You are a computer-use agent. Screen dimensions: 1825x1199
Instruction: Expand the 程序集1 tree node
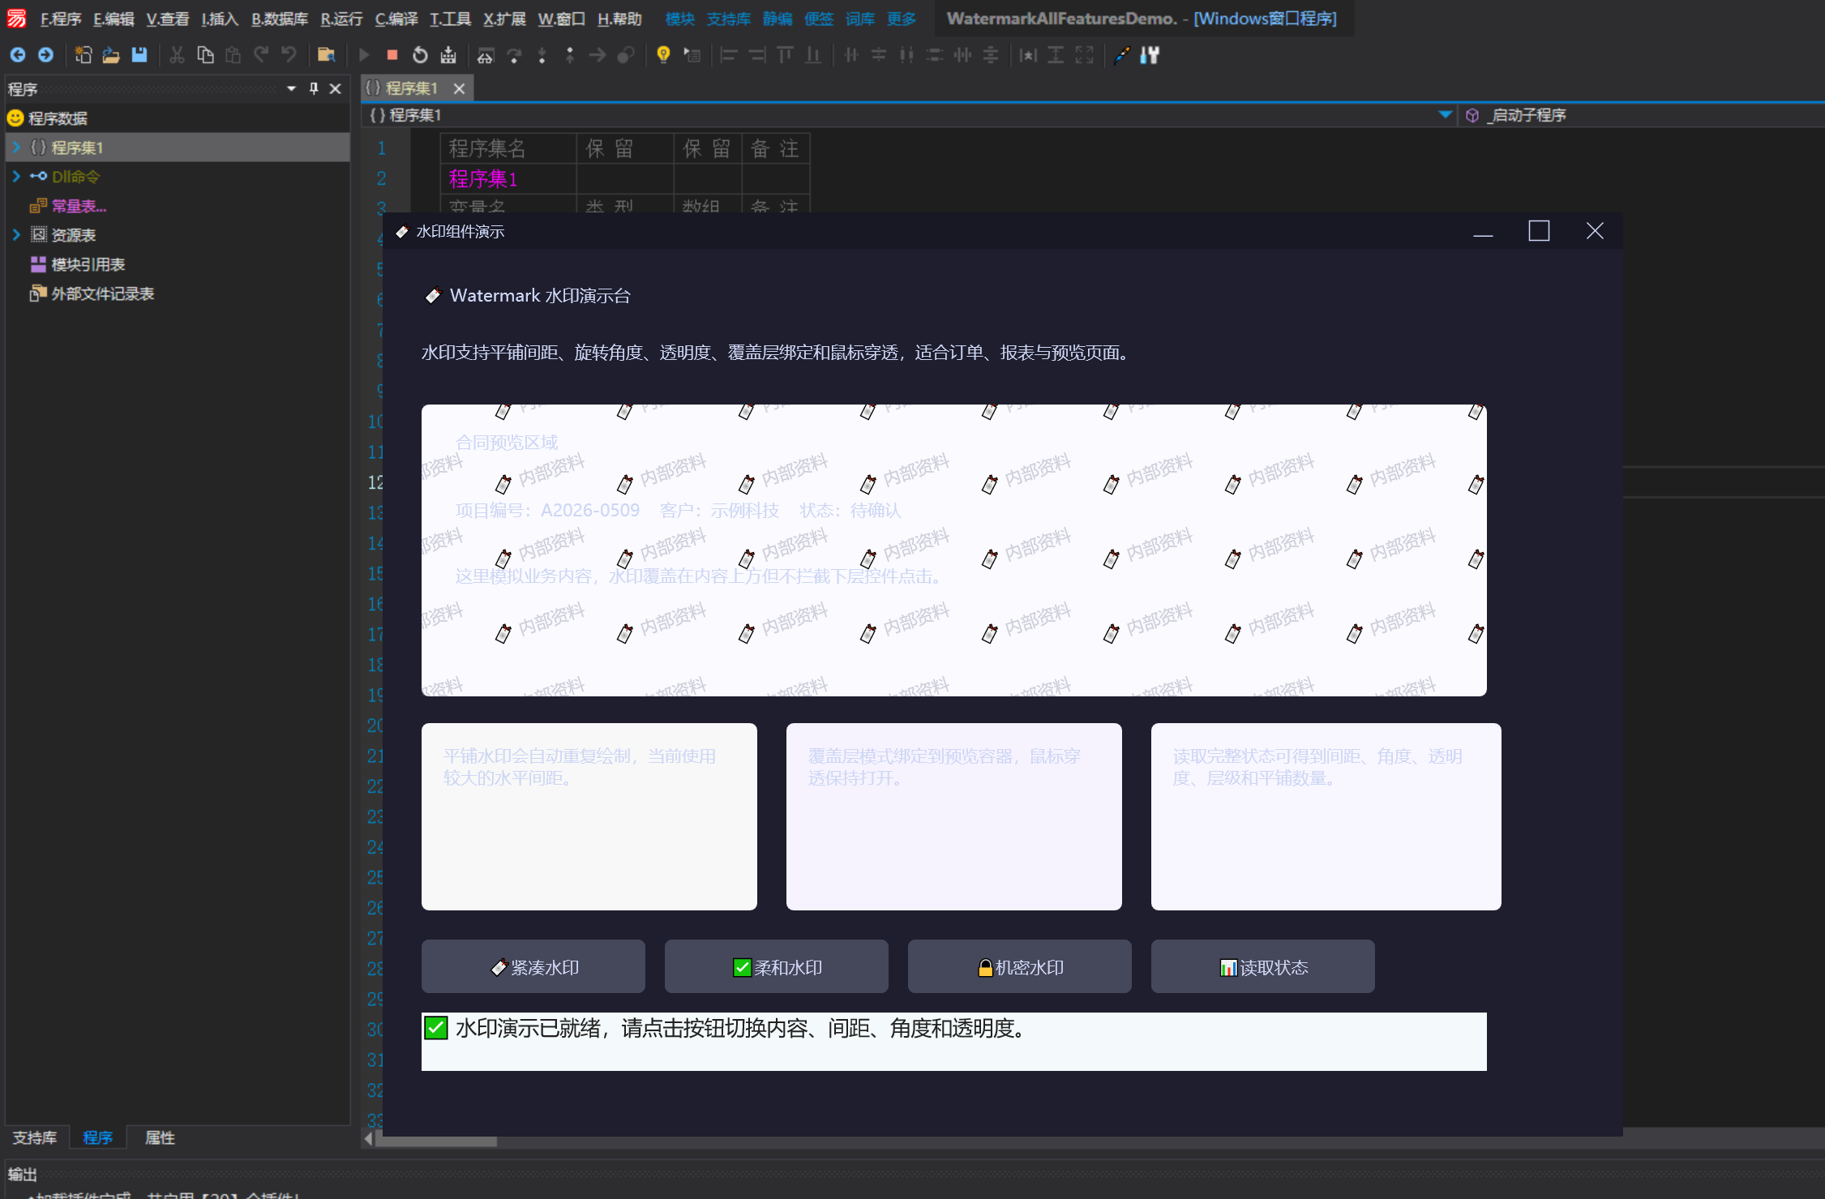[16, 148]
